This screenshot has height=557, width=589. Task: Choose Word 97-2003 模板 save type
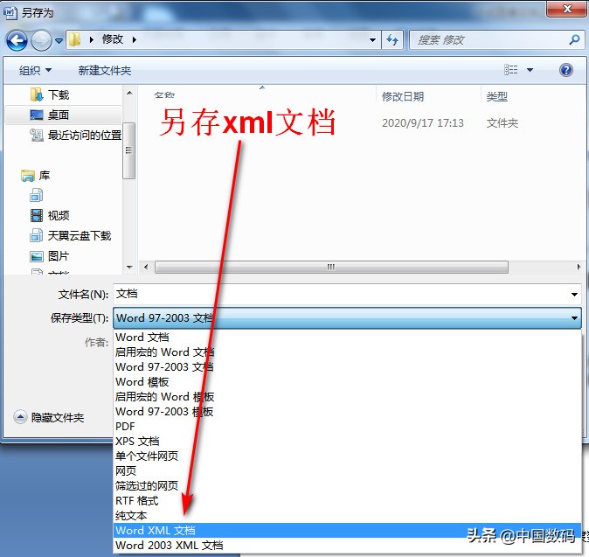347,412
